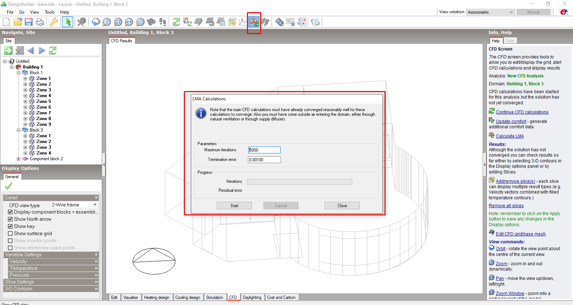The width and height of the screenshot is (573, 305).
Task: Click the Remove all slices link
Action: tap(506, 206)
